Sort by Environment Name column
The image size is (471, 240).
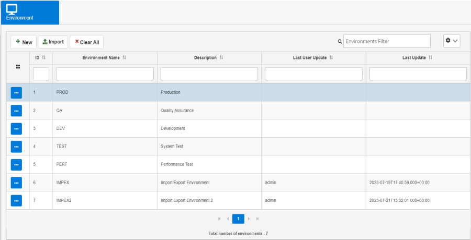click(x=124, y=57)
